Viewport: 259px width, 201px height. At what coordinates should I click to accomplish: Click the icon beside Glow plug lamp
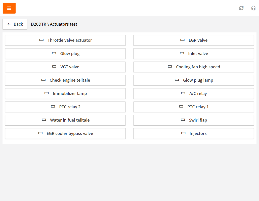pos(177,80)
